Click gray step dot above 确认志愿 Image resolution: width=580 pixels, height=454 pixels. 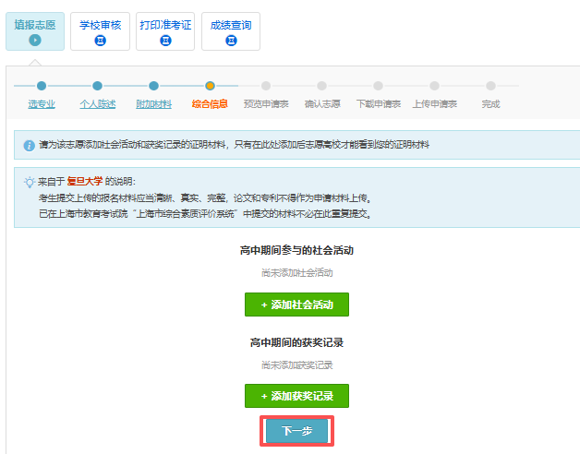[321, 86]
